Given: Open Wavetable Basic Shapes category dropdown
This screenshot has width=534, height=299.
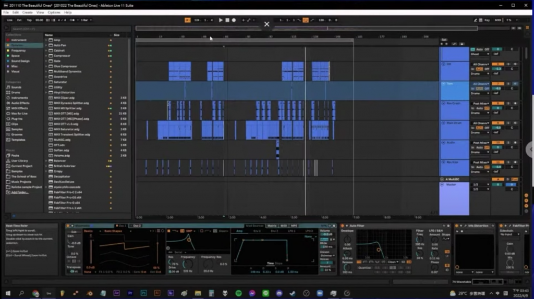Looking at the screenshot, I should click(117, 231).
